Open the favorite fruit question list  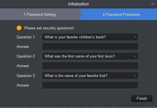click(90, 76)
